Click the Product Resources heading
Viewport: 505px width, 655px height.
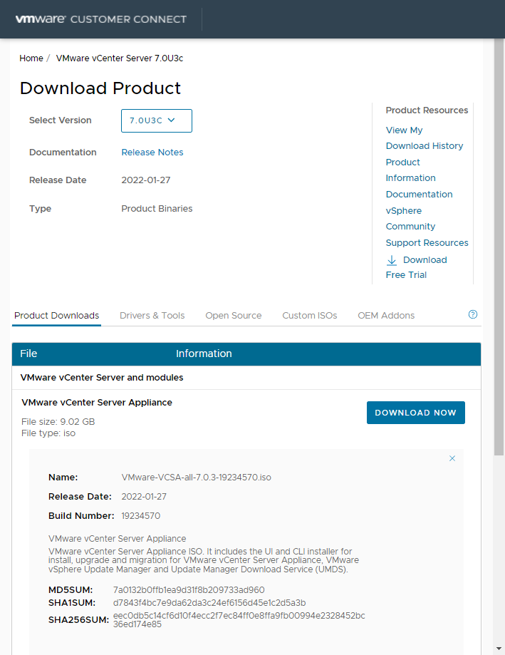coord(427,110)
